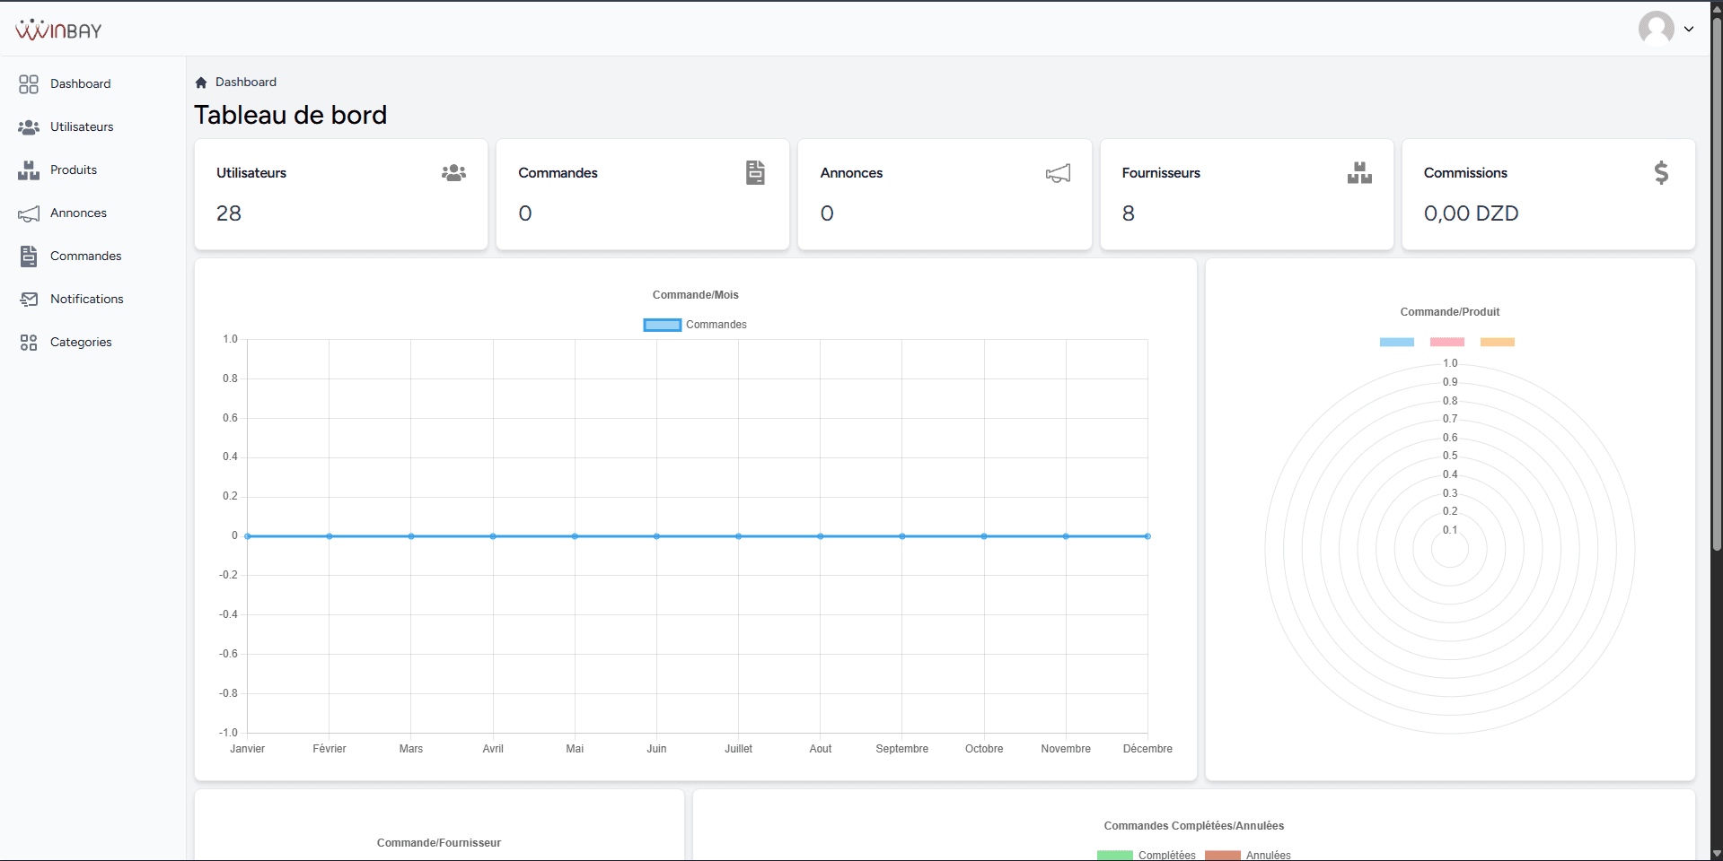
Task: Click the scrollbar down arrow
Action: click(1717, 854)
